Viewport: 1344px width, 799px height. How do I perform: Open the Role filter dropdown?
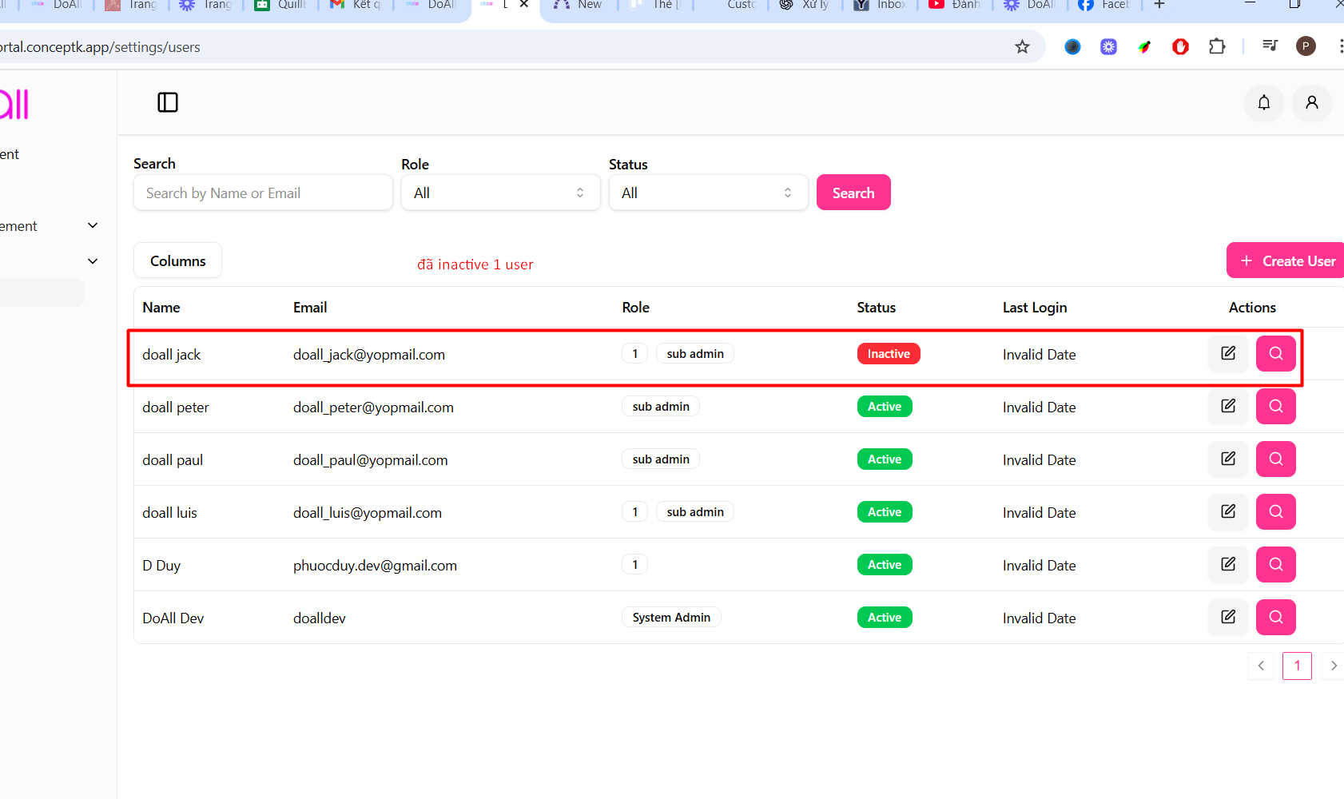pos(500,193)
